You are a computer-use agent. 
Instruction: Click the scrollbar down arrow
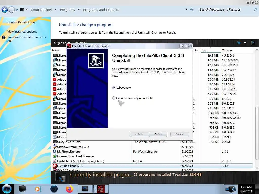point(257,168)
